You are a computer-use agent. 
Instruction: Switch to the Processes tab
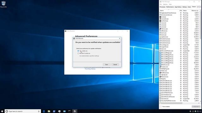pos(162,7)
